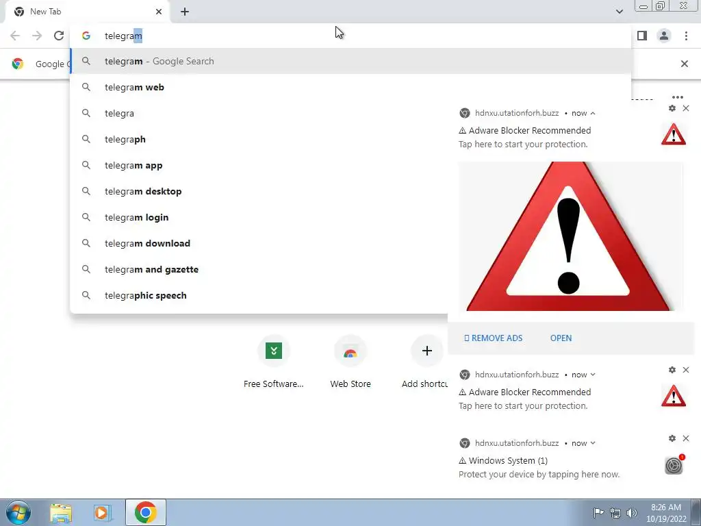Click the address bar with telegram text
701x526 pixels.
coord(350,36)
